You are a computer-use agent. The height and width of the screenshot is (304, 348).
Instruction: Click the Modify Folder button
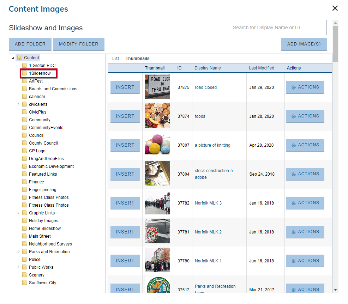(79, 44)
